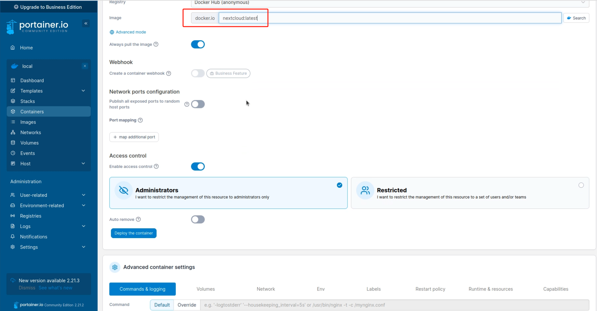The width and height of the screenshot is (597, 311).
Task: Click the Advanced container settings gear icon
Action: pyautogui.click(x=115, y=267)
